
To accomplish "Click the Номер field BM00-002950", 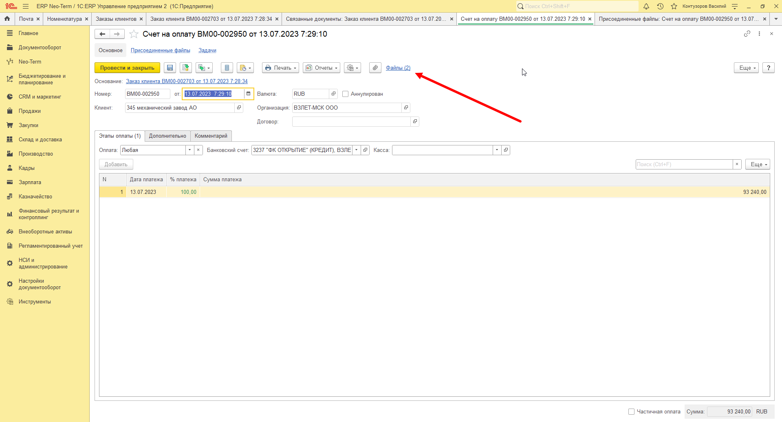I will 148,94.
